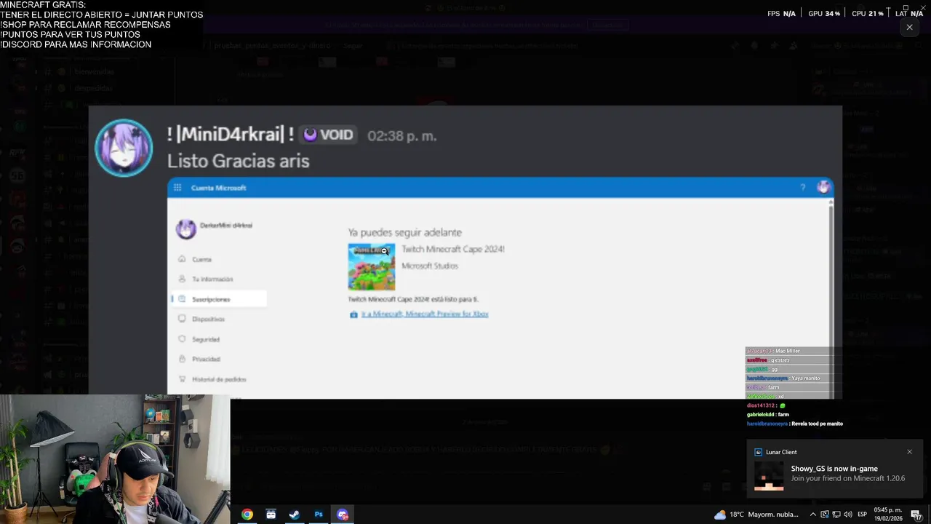Open the clock showing 05:45 p. m.
931x524 pixels.
(888, 515)
